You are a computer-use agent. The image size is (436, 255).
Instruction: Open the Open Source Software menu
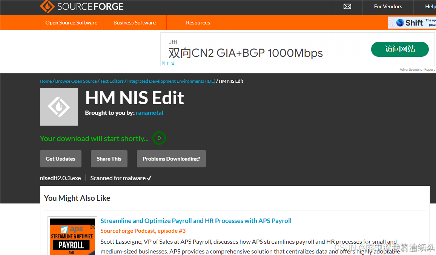pyautogui.click(x=71, y=23)
